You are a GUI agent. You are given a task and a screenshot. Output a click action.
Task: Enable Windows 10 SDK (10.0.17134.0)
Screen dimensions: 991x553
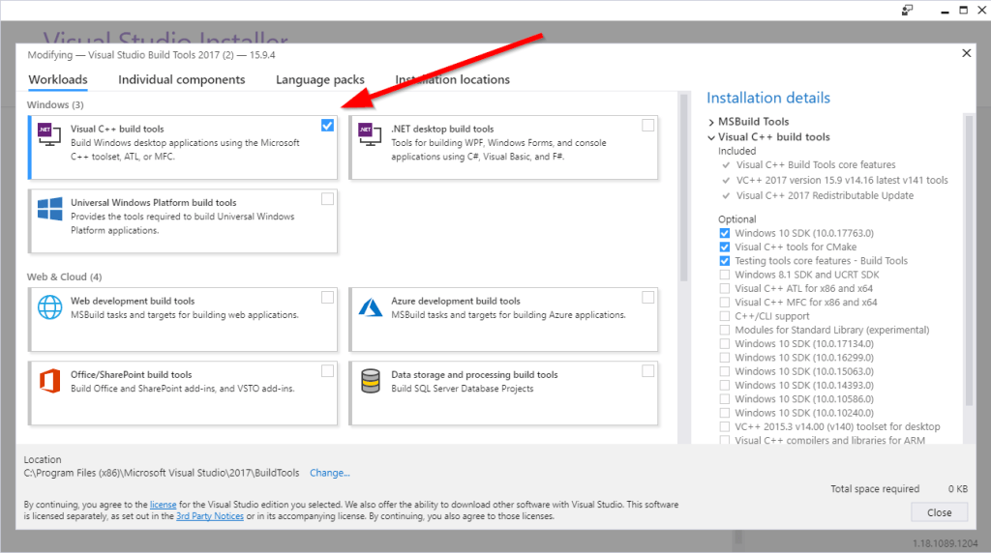tap(724, 344)
